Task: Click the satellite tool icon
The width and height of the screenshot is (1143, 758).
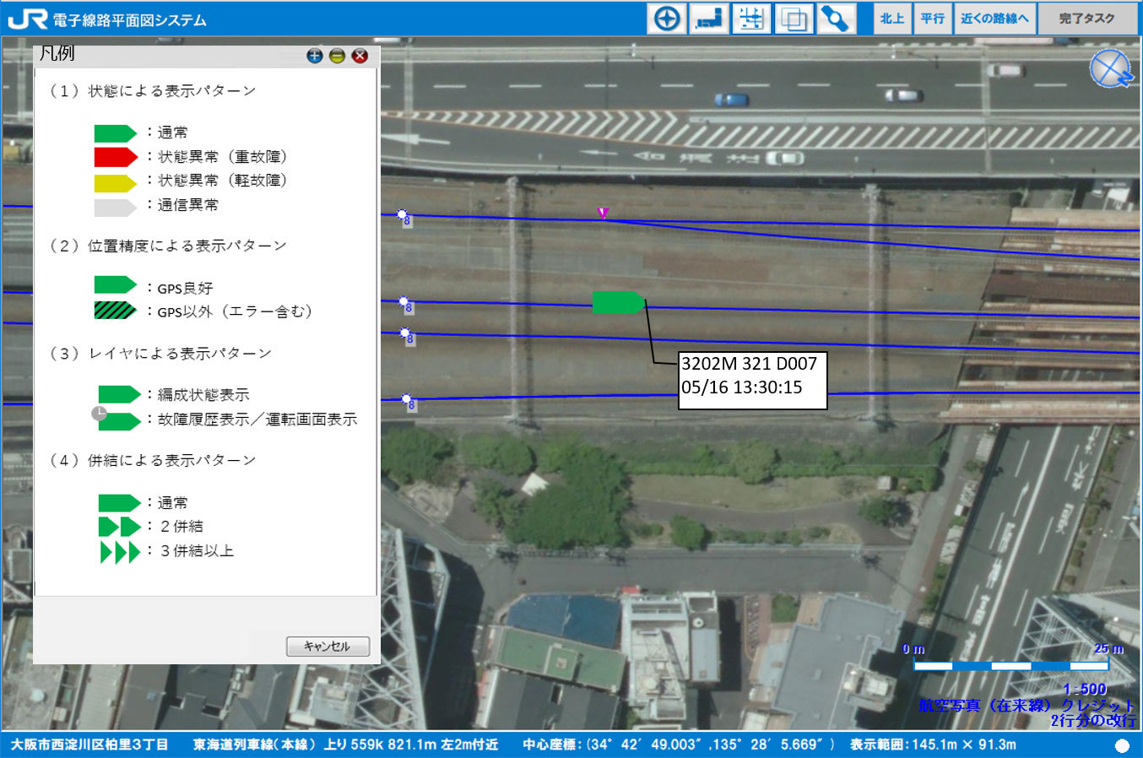Action: (835, 19)
